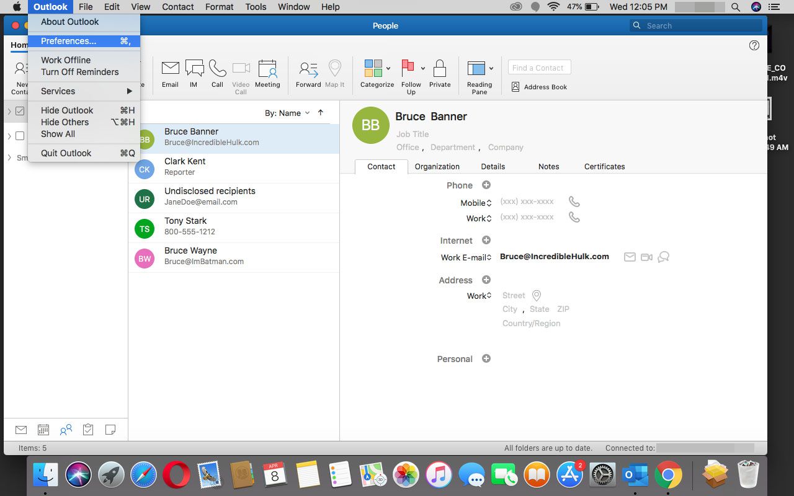Start video call from work e-mail row
This screenshot has width=794, height=496.
coord(646,257)
